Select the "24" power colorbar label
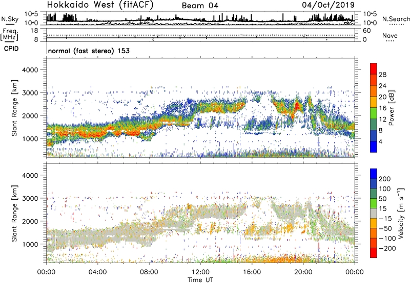This screenshot has width=410, height=283. (x=382, y=86)
